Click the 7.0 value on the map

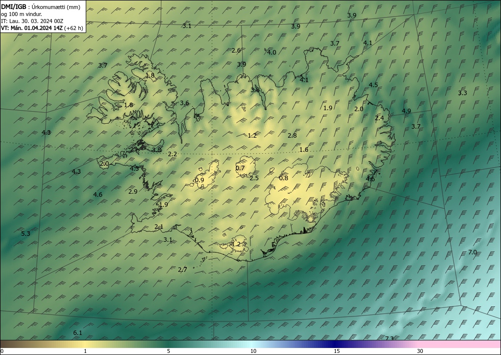pyautogui.click(x=472, y=252)
